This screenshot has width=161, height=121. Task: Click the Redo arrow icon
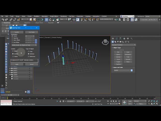[7, 20]
